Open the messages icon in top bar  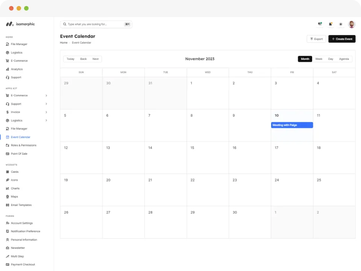pyautogui.click(x=320, y=24)
